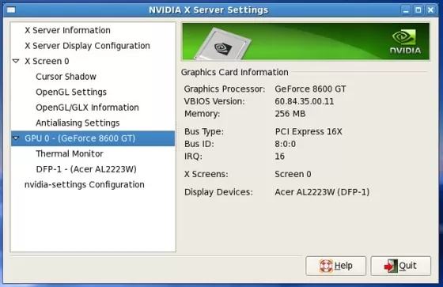
Task: Open X Server Information page
Action: (x=67, y=30)
